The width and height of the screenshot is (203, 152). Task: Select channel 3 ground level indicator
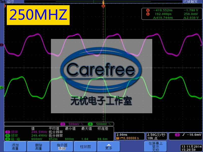[2, 45]
